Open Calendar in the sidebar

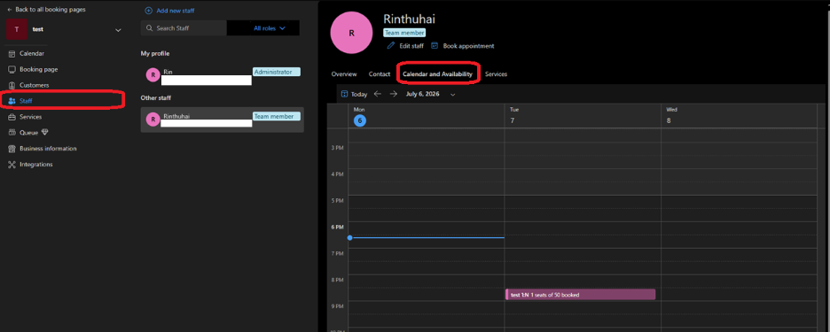click(x=32, y=53)
